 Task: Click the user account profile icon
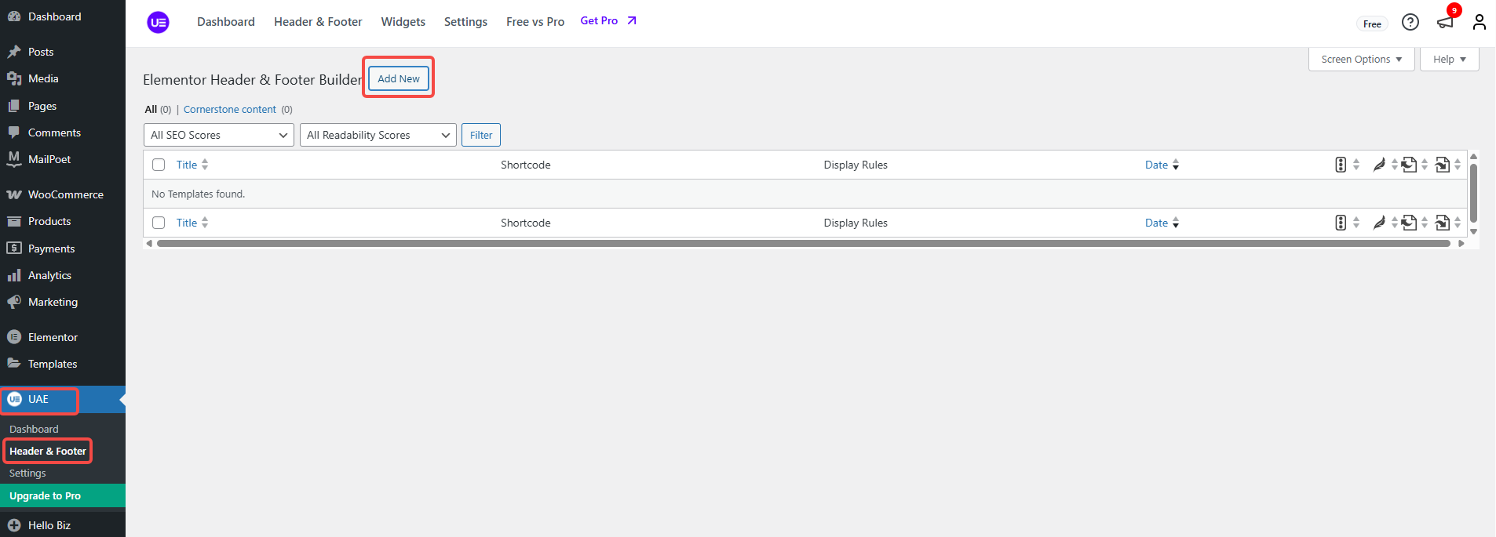pos(1479,22)
